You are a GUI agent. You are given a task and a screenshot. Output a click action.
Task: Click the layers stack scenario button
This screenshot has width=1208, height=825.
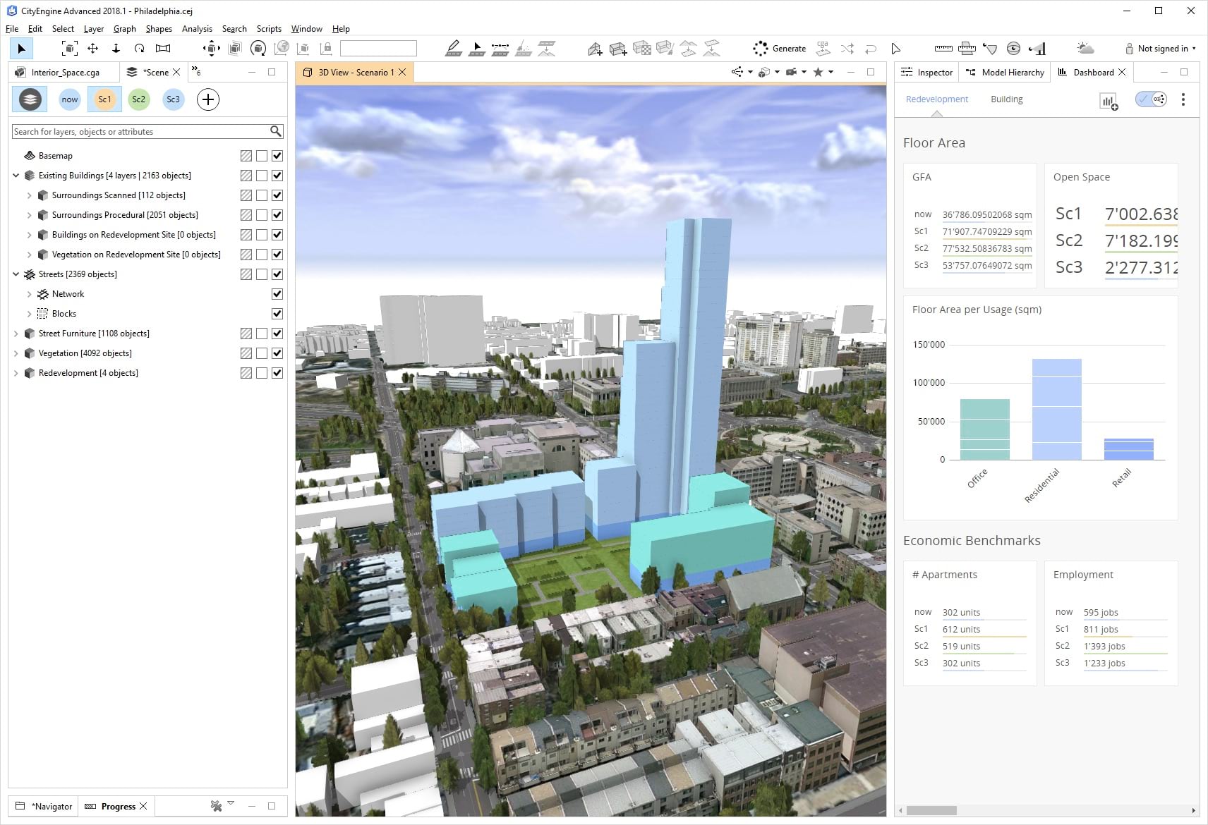click(x=30, y=99)
